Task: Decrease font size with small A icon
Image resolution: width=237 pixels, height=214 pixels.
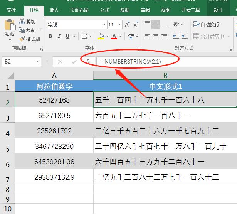Action: pyautogui.click(x=136, y=25)
